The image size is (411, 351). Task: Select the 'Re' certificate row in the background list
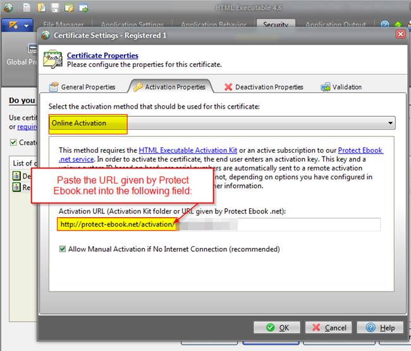21,187
